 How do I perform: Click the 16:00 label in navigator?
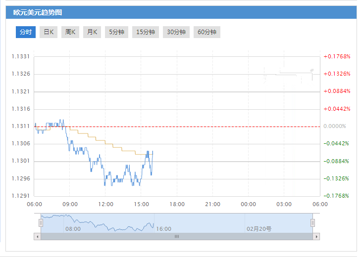(x=163, y=229)
